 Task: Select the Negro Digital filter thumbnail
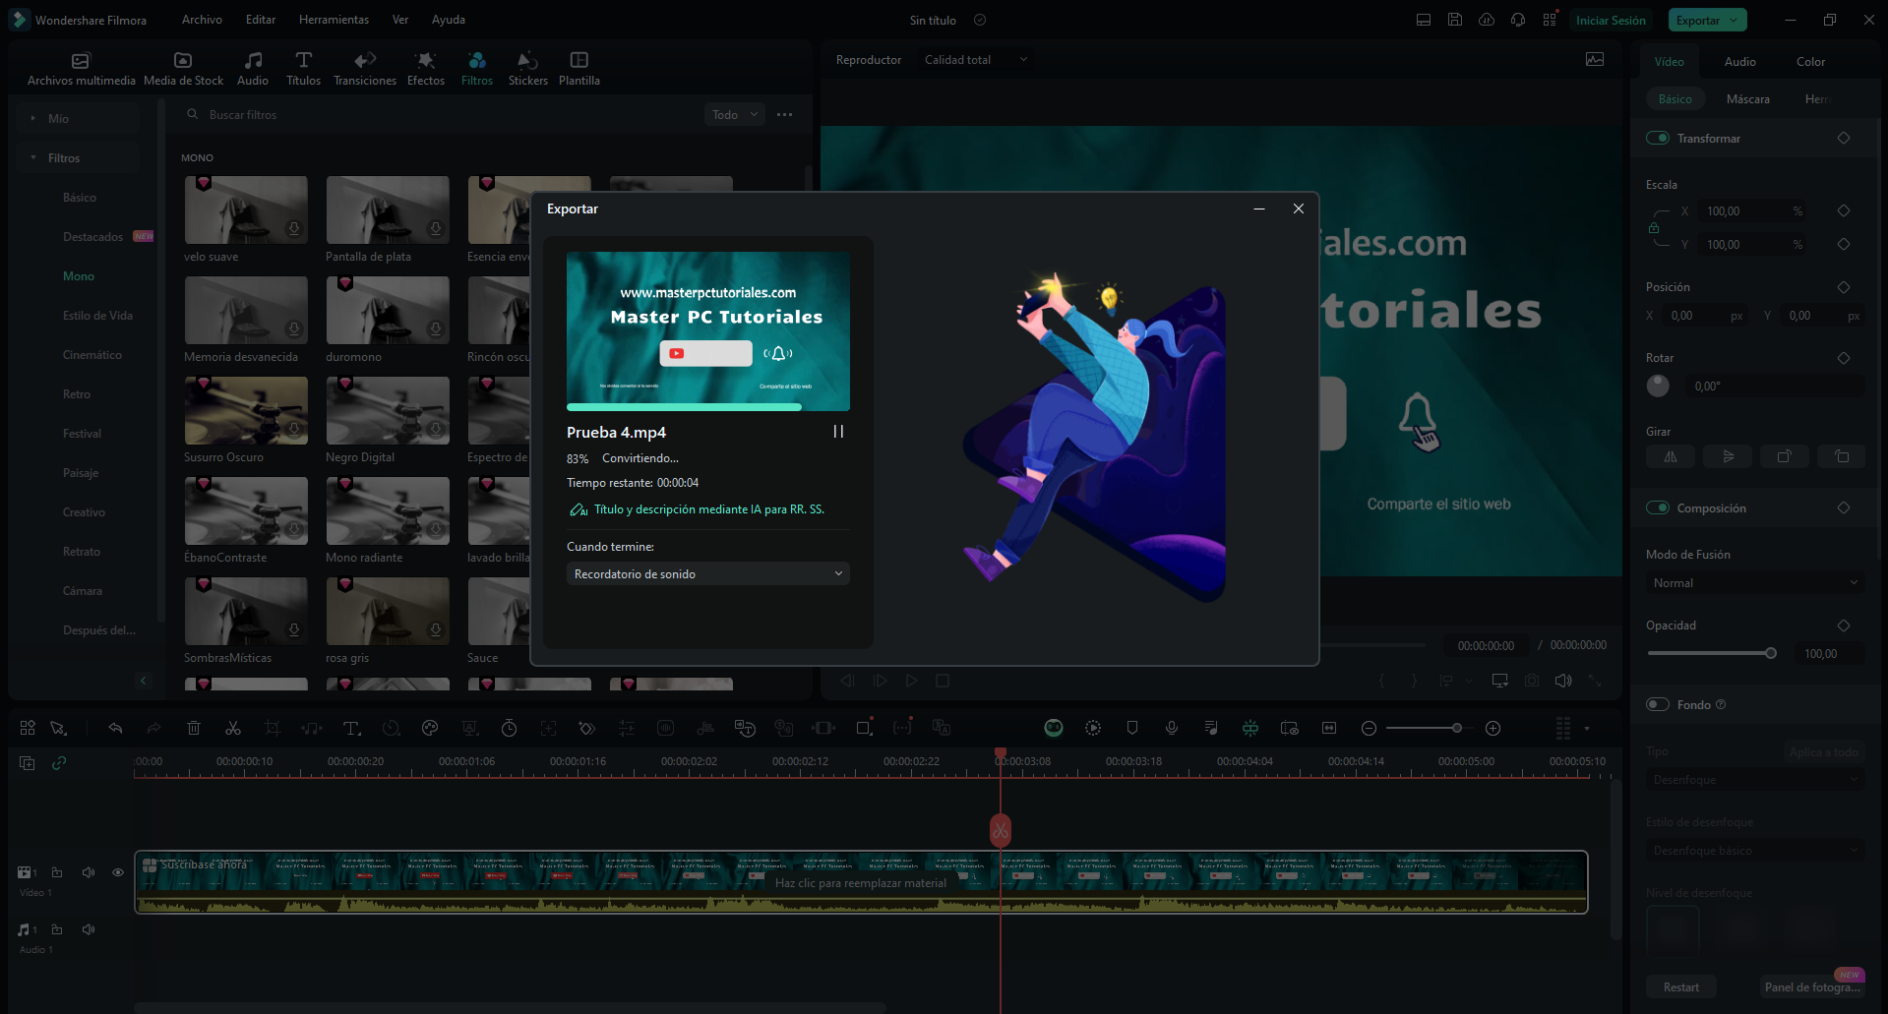pos(388,411)
